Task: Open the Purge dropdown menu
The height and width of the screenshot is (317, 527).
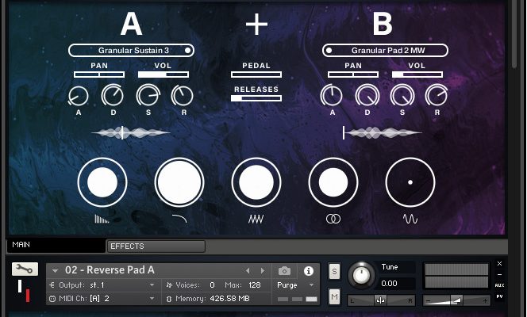Action: [297, 285]
